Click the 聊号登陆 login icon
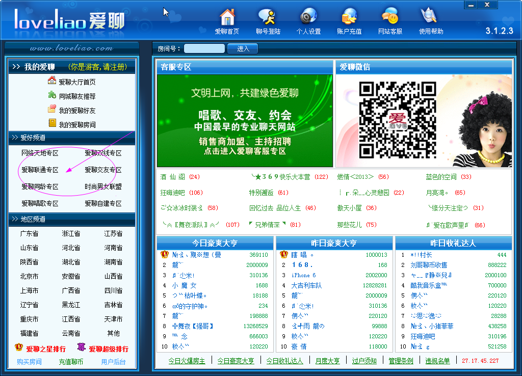522x376 pixels. coord(268,17)
